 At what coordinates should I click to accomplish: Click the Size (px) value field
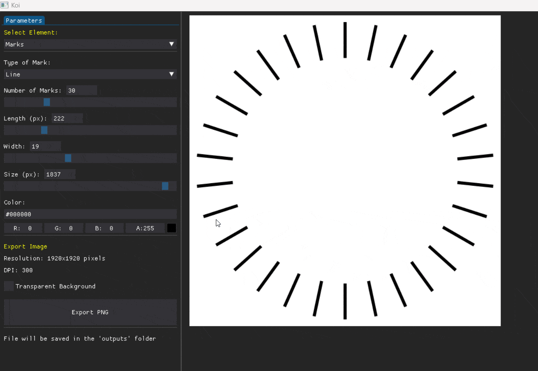pos(60,175)
